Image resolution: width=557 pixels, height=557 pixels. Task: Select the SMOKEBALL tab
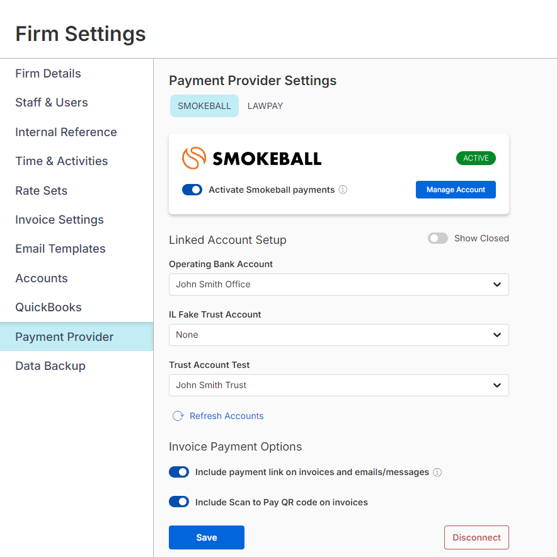204,106
